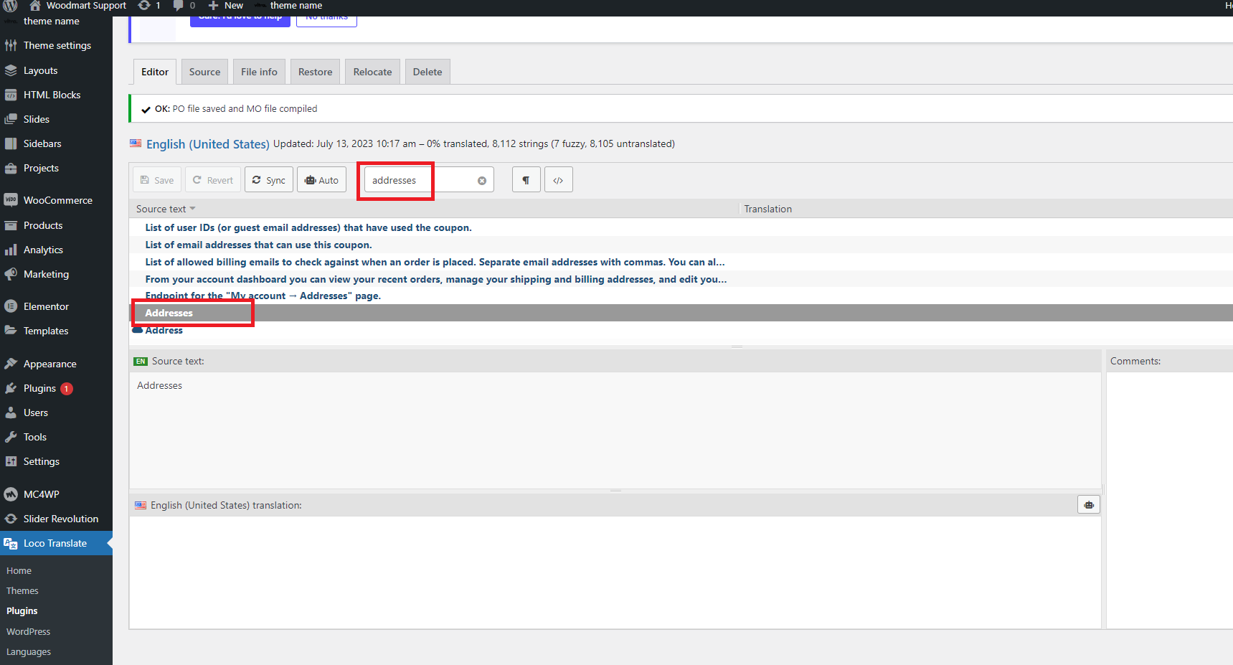Open Loco Translate WordPress submenu

(x=28, y=632)
